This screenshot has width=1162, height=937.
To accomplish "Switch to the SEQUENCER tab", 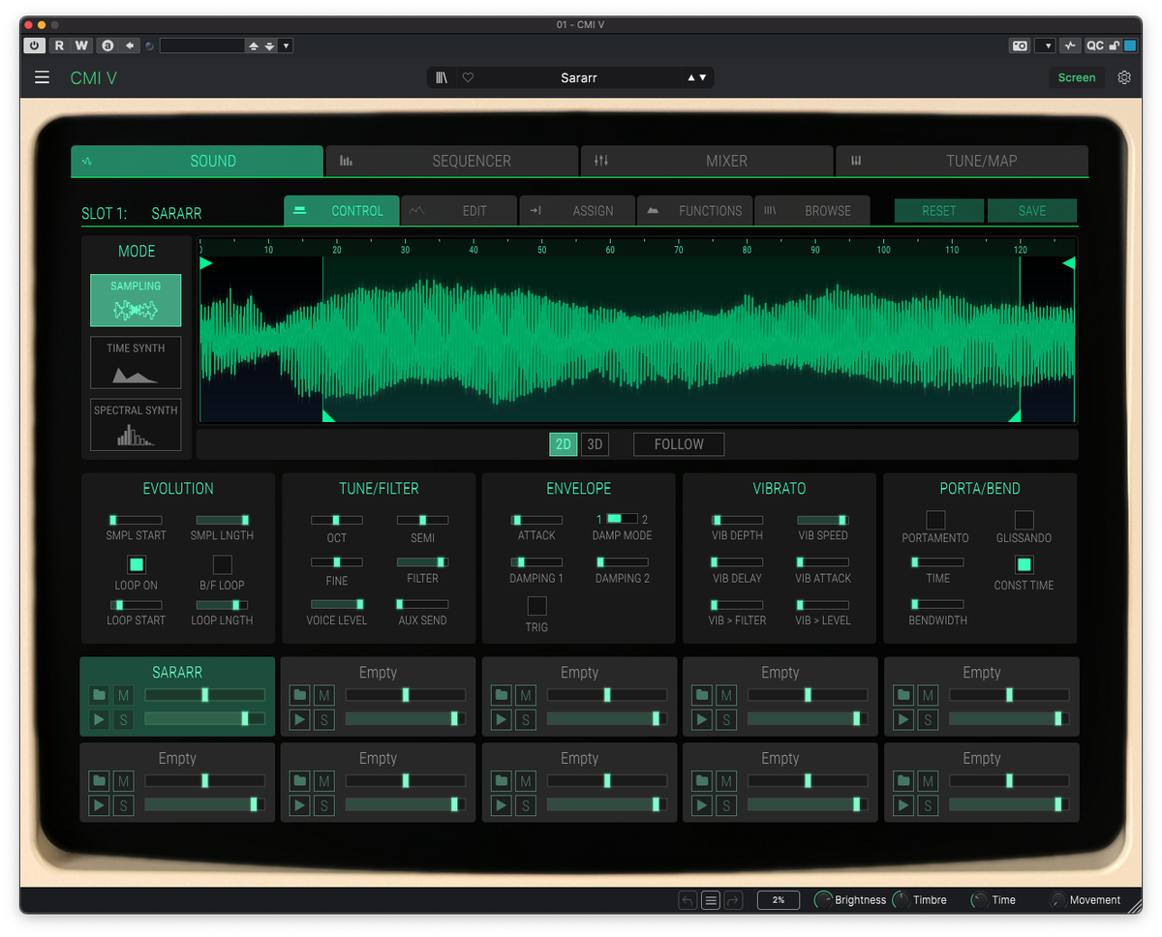I will (x=451, y=161).
